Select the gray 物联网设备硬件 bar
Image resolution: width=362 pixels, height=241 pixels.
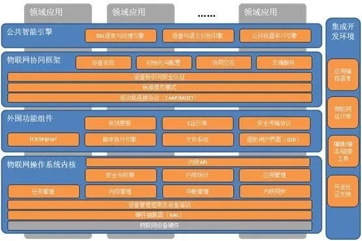pyautogui.click(x=160, y=225)
